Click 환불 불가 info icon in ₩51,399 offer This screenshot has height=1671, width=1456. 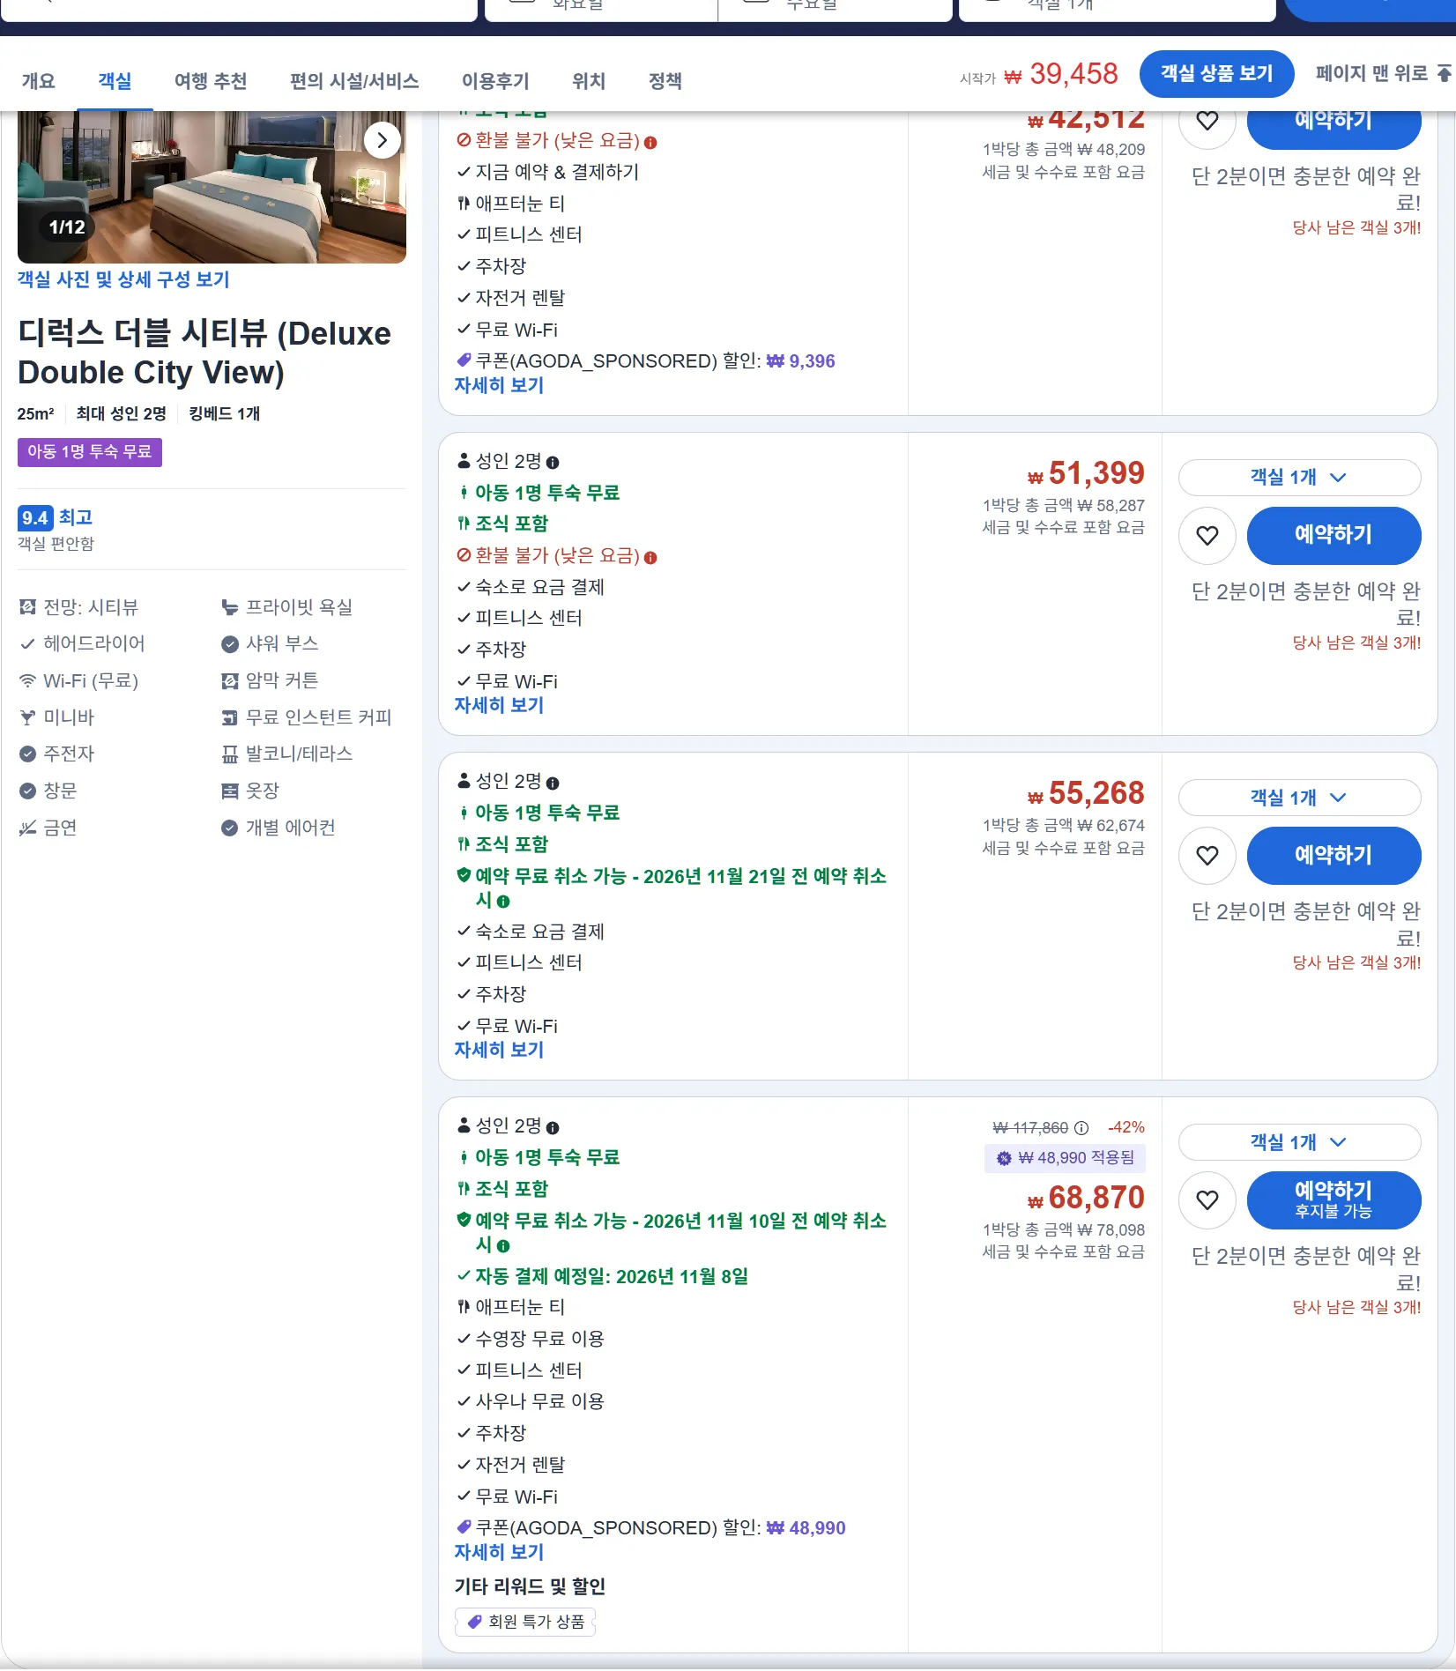650,557
